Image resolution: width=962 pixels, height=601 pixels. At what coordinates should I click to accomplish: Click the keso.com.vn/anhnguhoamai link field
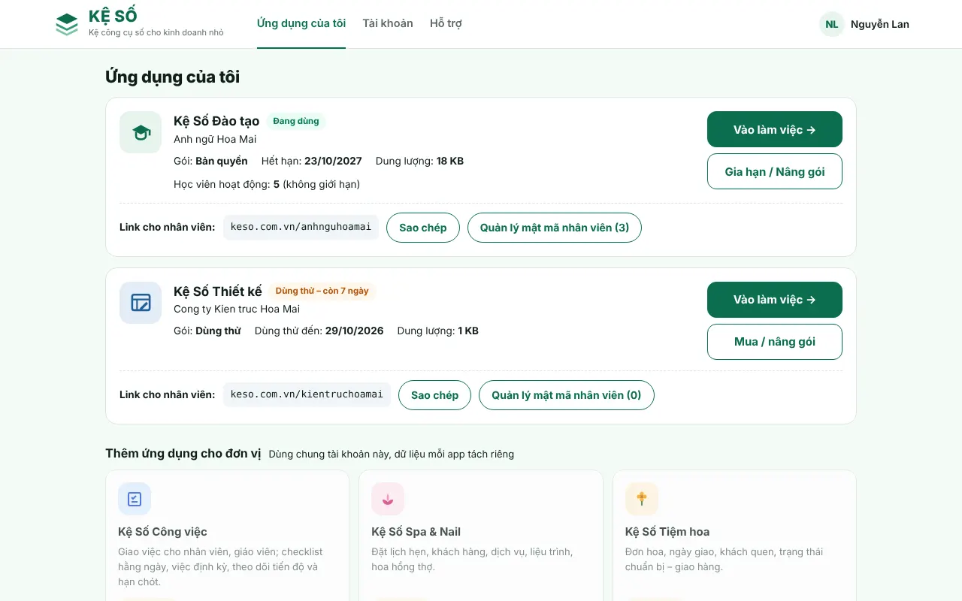[x=301, y=227]
